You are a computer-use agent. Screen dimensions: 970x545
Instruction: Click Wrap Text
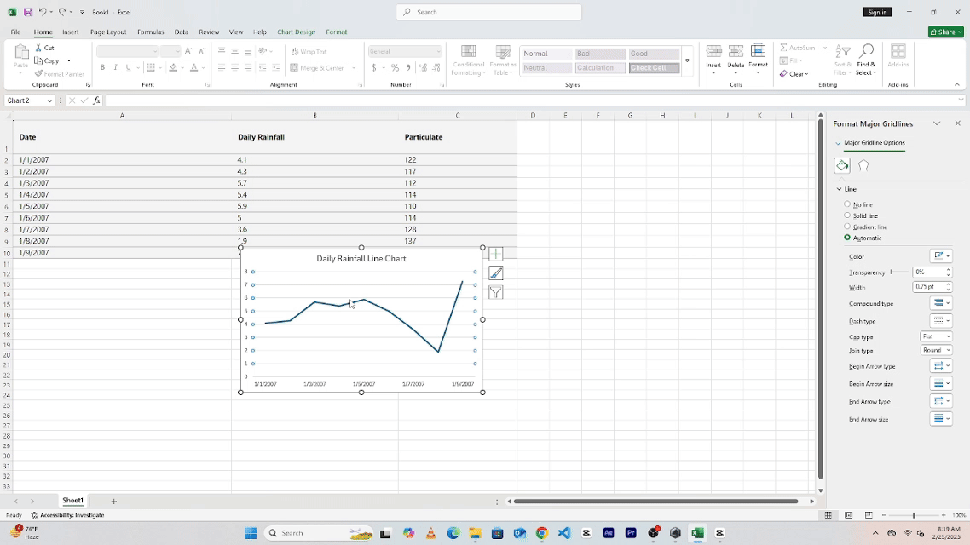click(309, 51)
